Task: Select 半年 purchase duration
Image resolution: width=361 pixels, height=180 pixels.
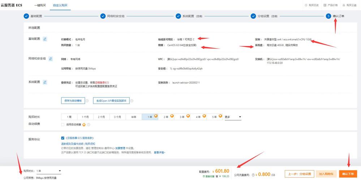Action: pyautogui.click(x=134, y=117)
